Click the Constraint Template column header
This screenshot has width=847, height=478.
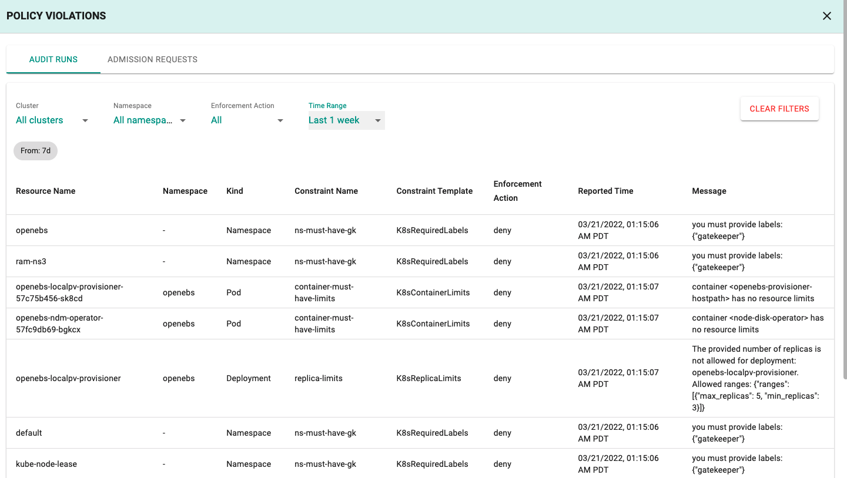point(434,191)
